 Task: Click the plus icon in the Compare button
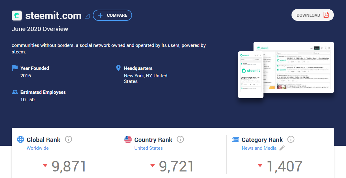(100, 16)
